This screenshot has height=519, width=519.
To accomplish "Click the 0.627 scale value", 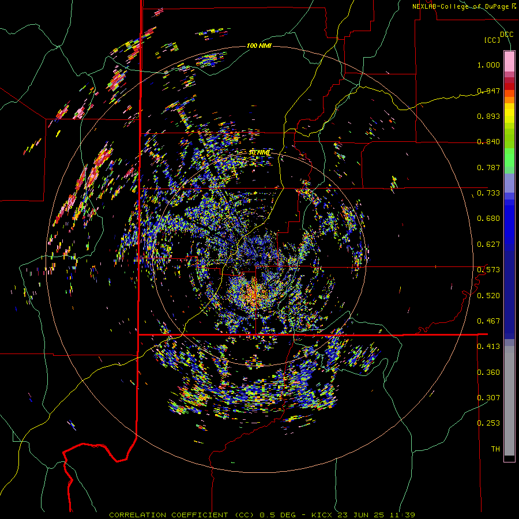I will 488,245.
